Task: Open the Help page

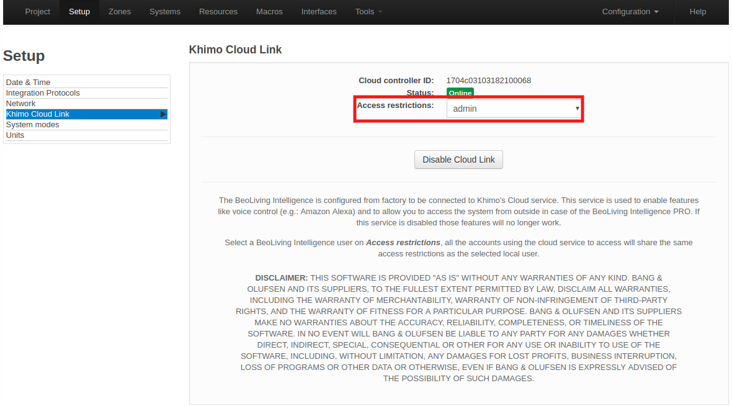Action: 697,12
